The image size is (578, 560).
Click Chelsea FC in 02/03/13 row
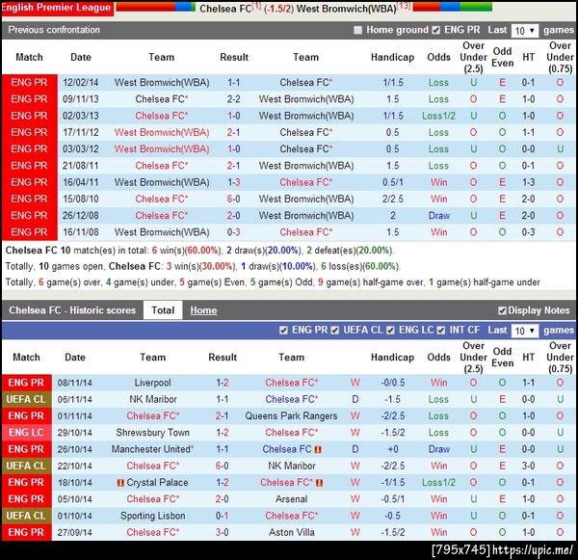[x=162, y=116]
